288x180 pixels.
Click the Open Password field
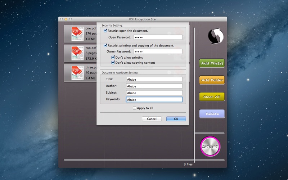(158, 37)
